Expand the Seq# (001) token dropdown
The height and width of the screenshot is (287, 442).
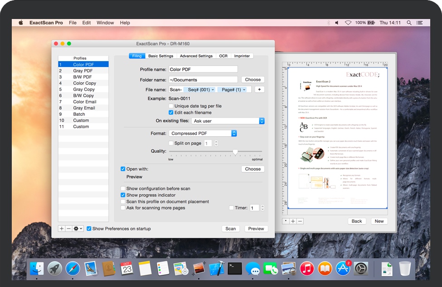click(213, 90)
